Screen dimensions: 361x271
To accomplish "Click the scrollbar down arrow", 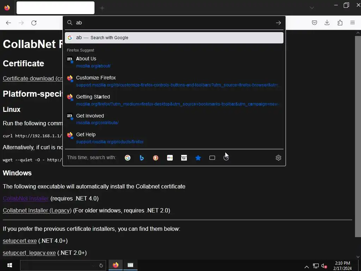I will tap(358, 257).
